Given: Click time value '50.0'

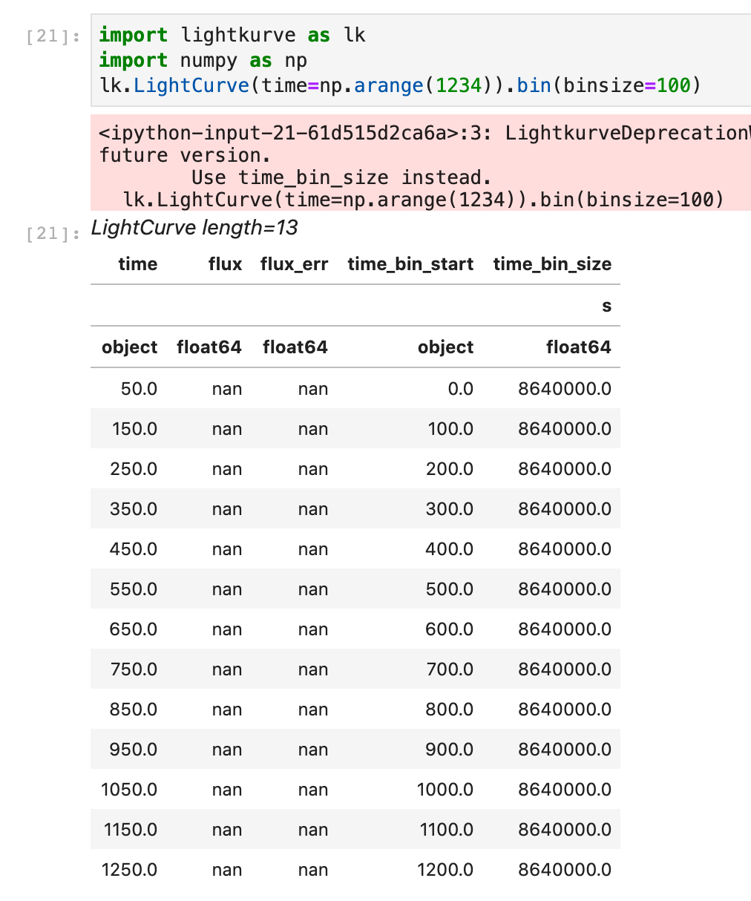Looking at the screenshot, I should (x=139, y=389).
